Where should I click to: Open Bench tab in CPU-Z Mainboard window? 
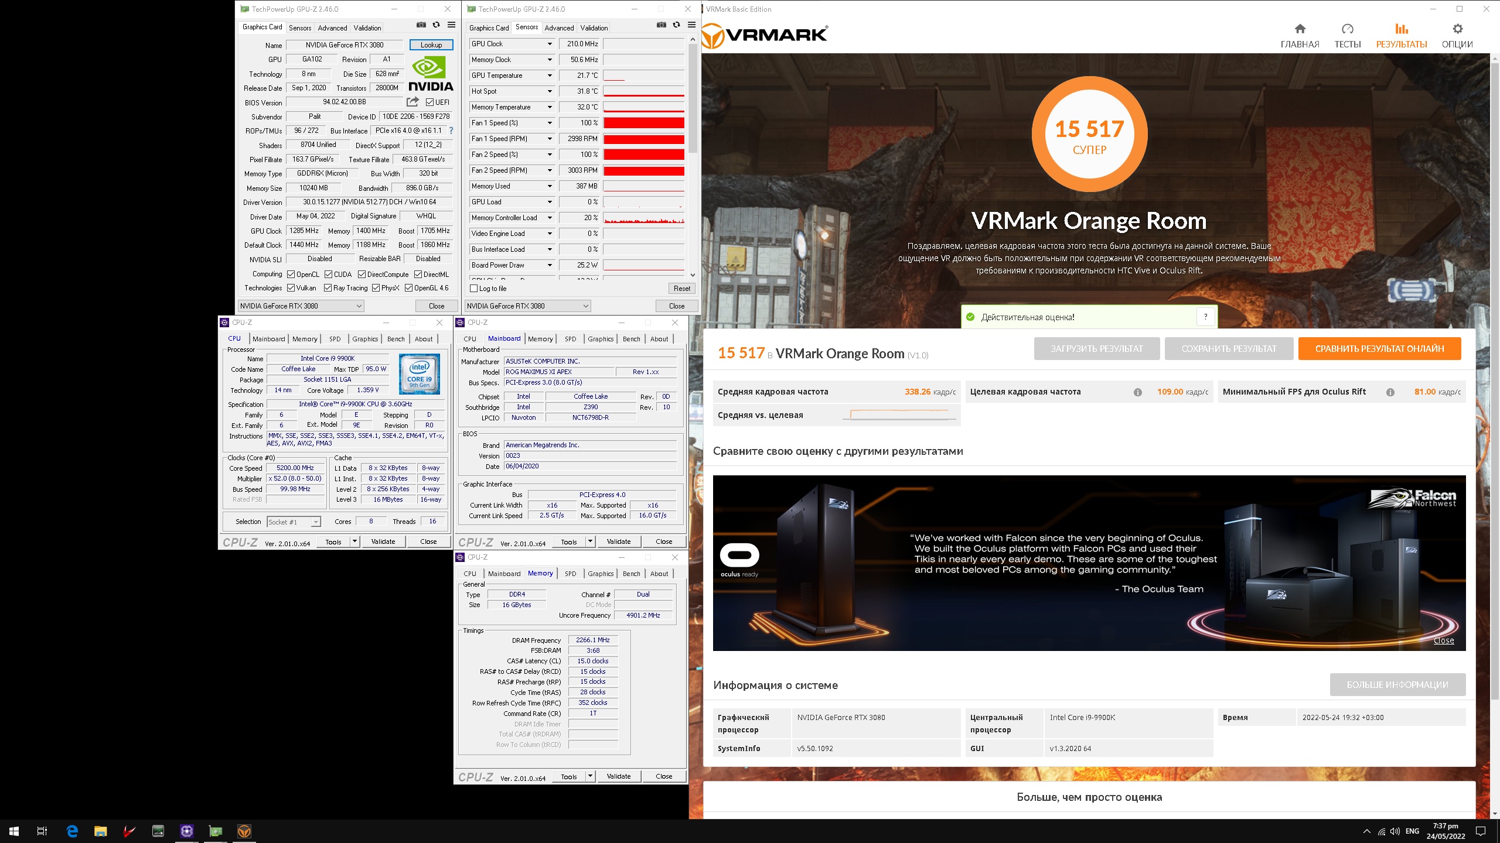(x=631, y=338)
